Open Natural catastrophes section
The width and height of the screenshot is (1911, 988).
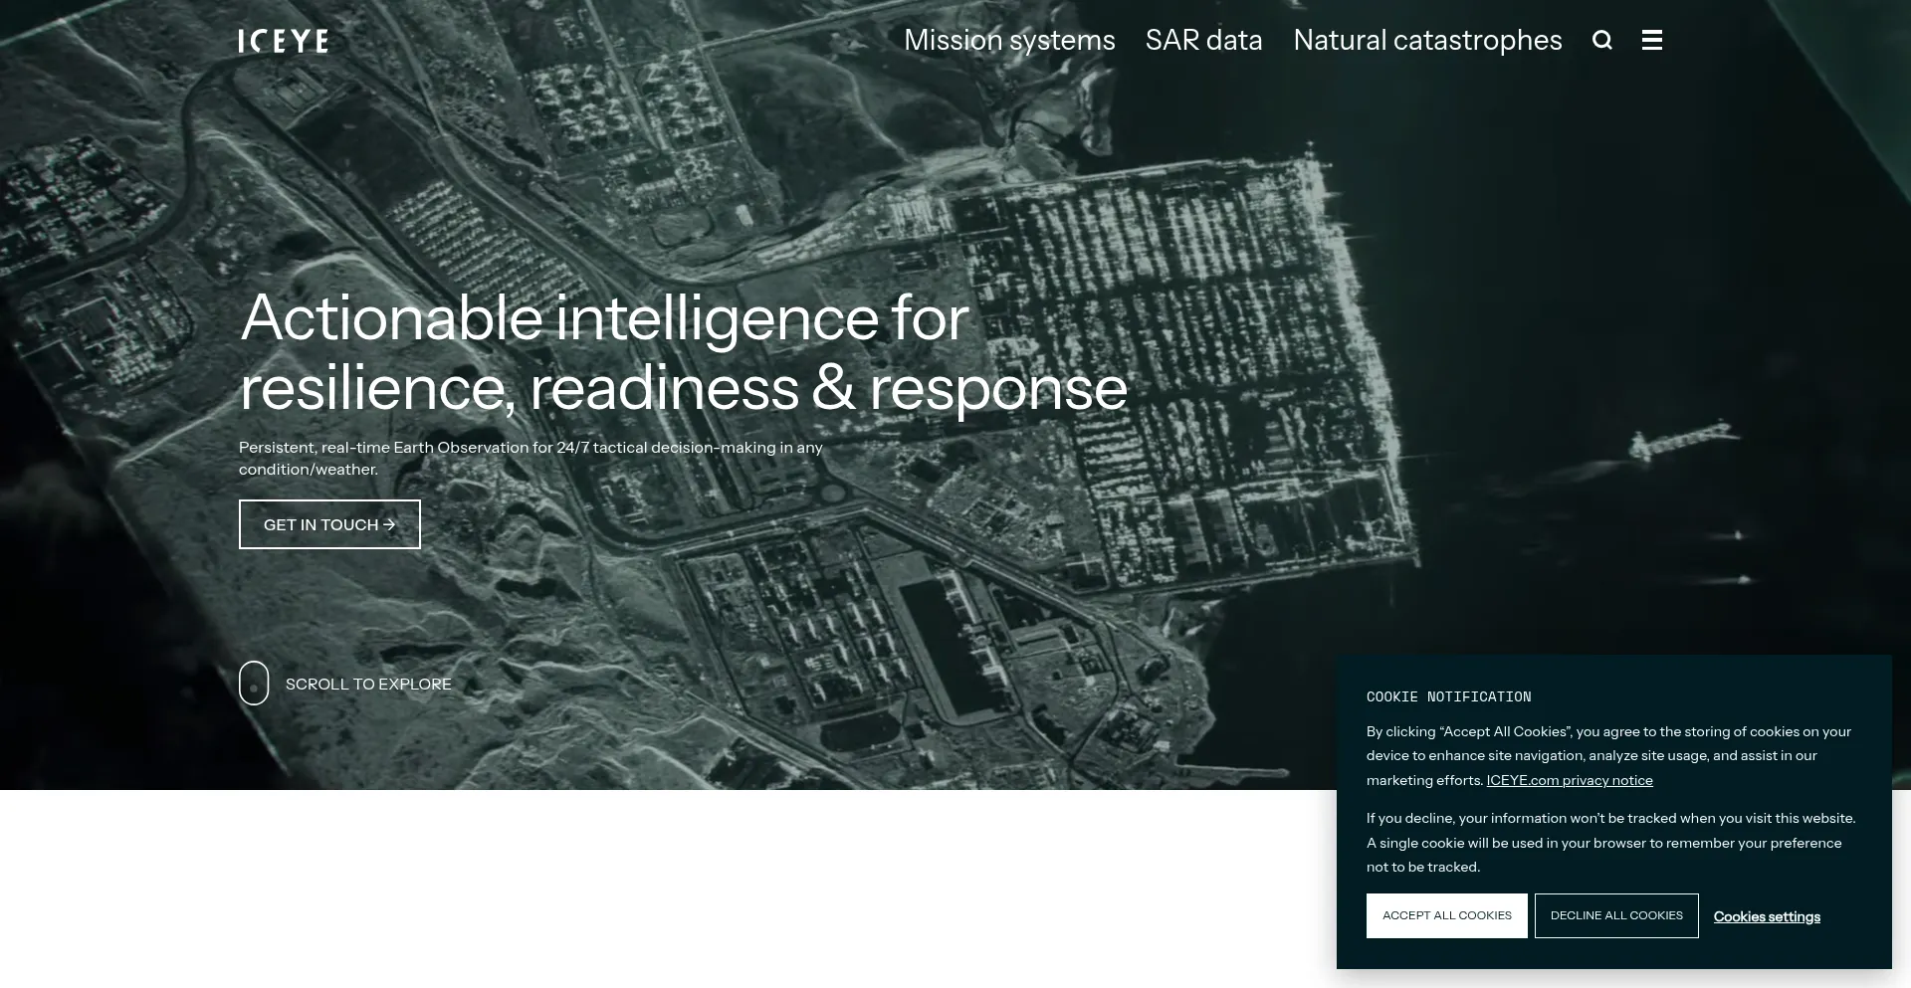coord(1427,40)
